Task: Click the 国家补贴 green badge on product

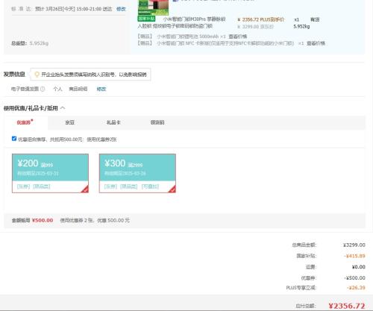Action: pos(146,19)
